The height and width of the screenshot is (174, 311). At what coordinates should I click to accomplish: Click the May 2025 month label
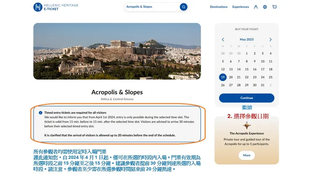[x=247, y=39]
